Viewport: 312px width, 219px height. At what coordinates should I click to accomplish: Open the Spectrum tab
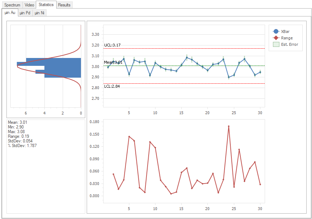click(x=12, y=5)
